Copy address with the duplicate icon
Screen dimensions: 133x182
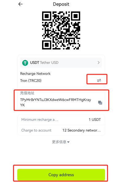coord(100,102)
